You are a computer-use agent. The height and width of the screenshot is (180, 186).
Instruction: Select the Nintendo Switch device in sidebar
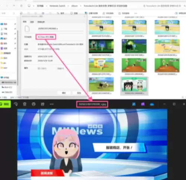click(9, 82)
